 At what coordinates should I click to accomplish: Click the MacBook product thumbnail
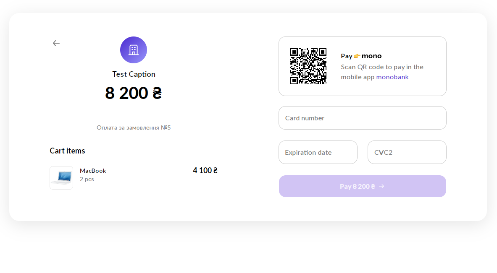[x=61, y=178]
